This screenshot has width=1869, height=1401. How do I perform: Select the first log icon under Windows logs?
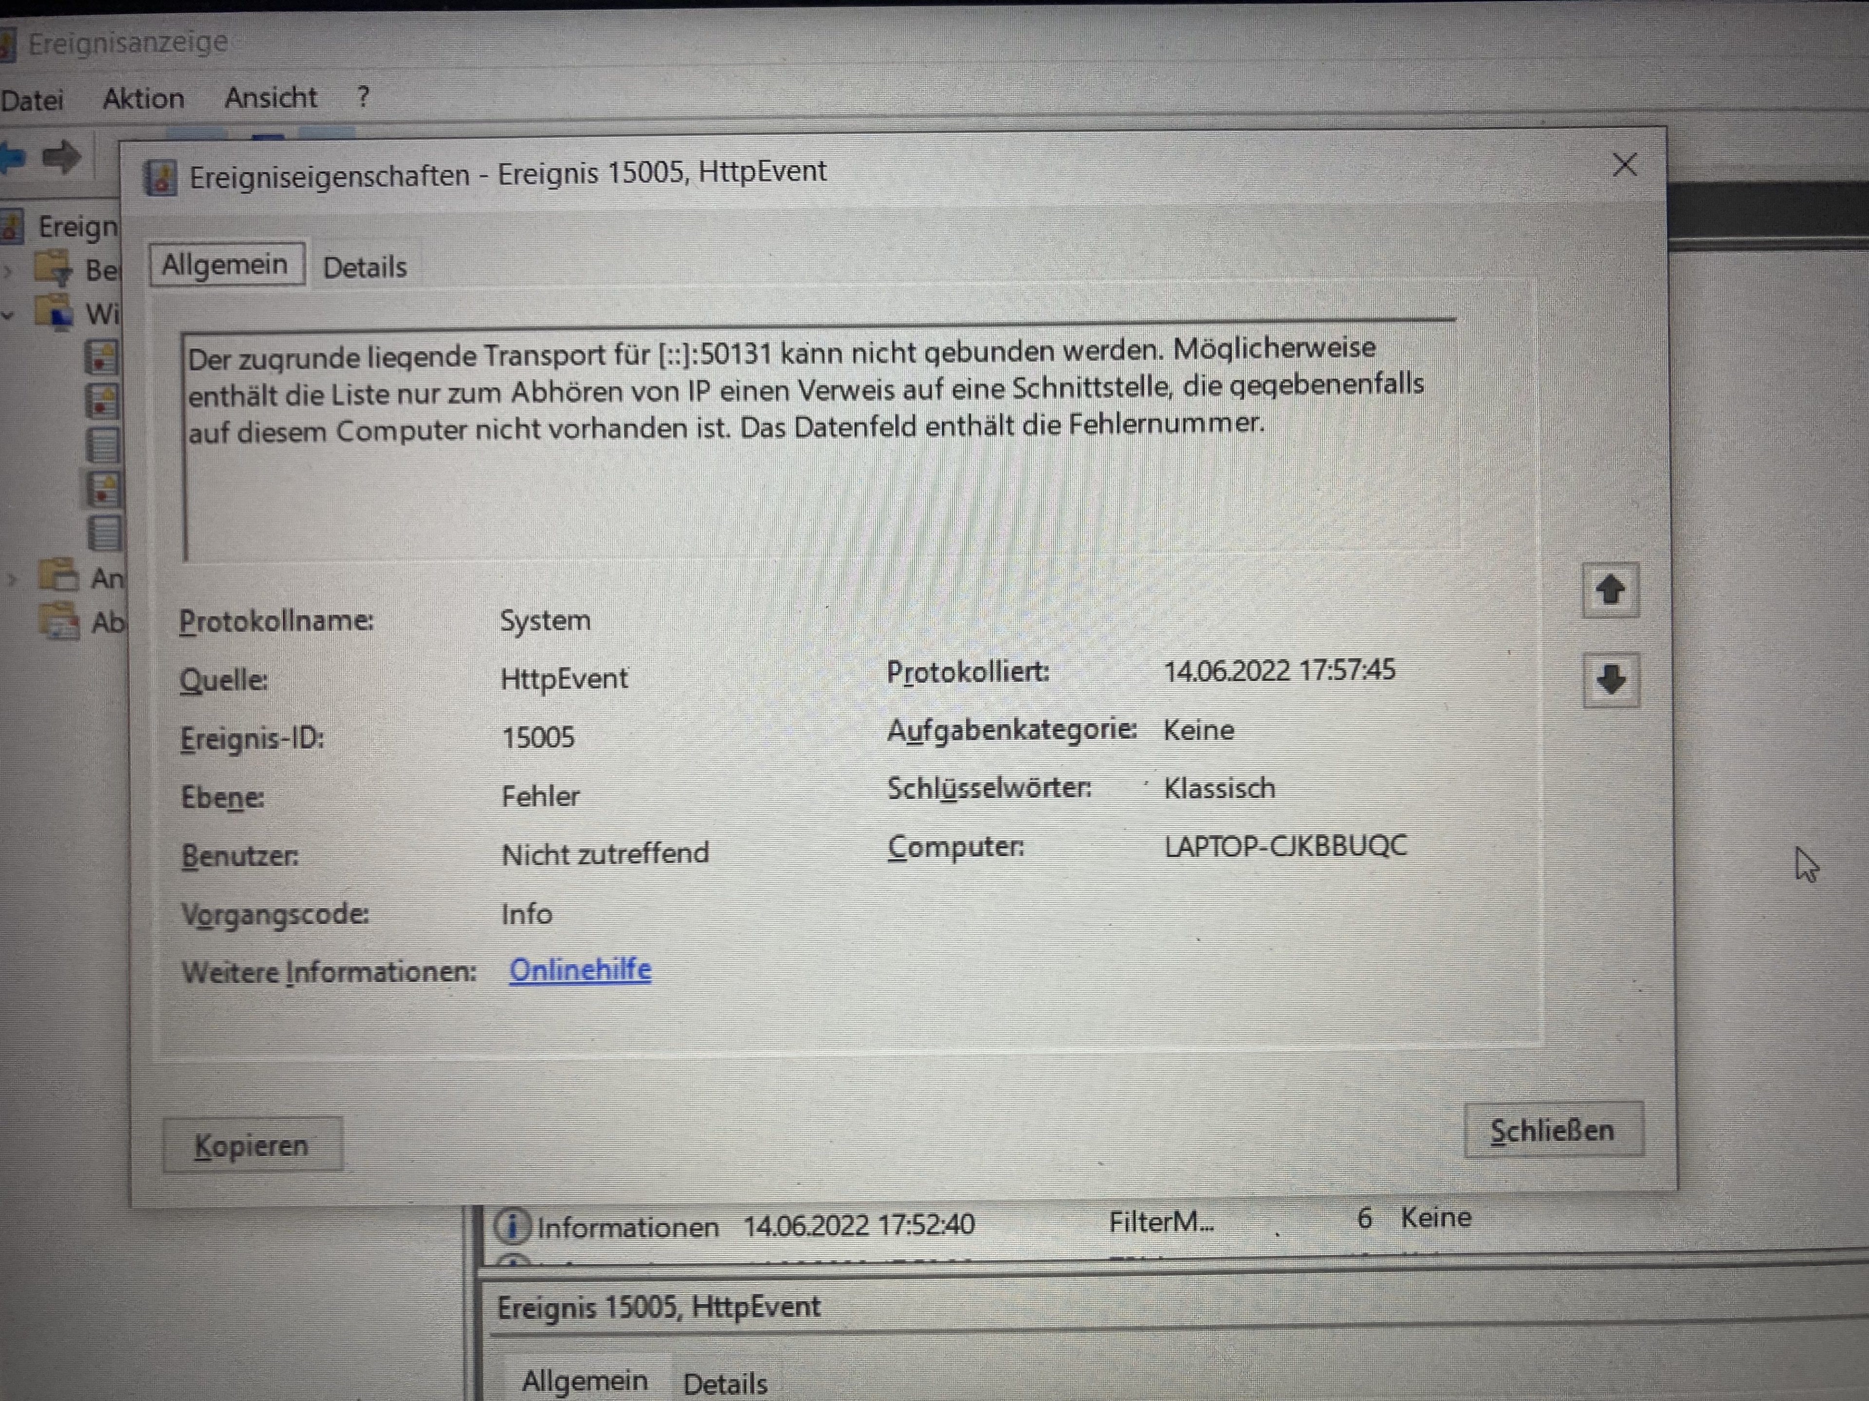coord(102,358)
